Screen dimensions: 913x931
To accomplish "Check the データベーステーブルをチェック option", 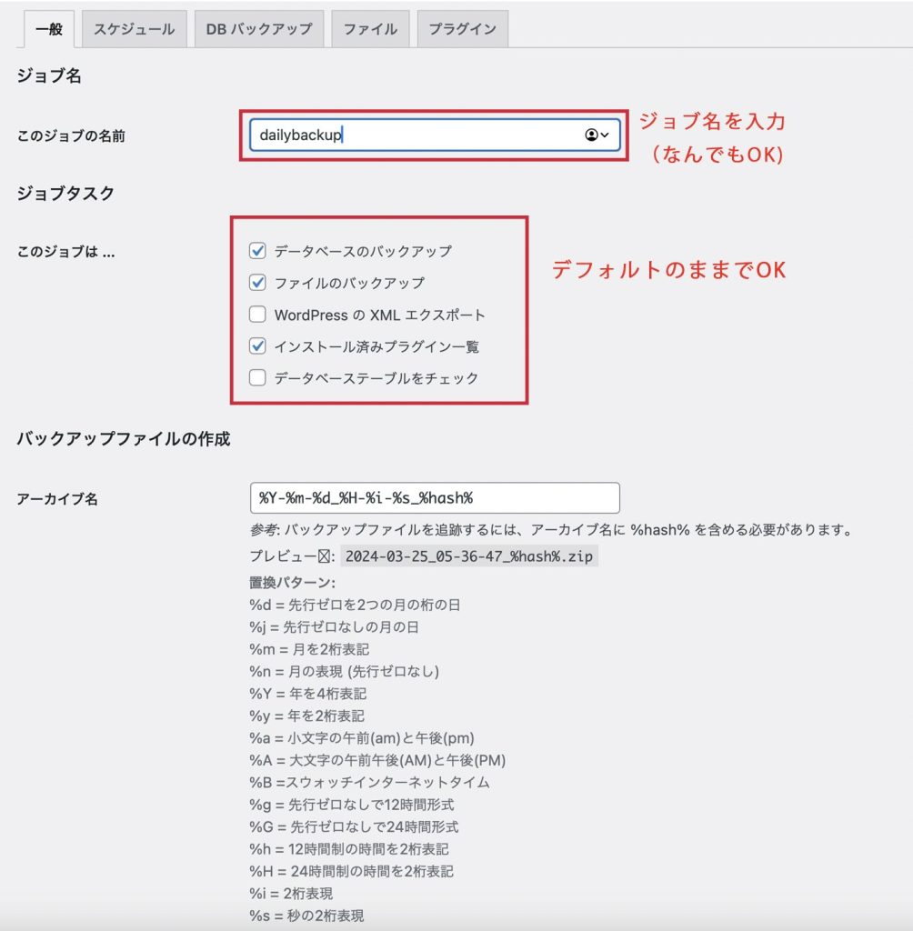I will pos(258,378).
